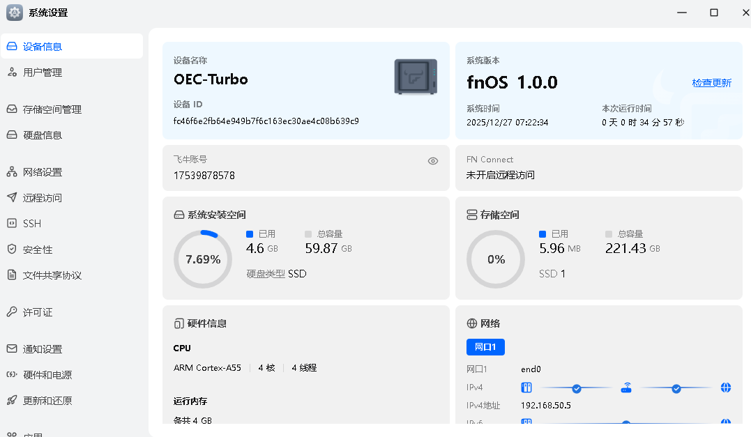Click the 网络设置 network icon

12,171
